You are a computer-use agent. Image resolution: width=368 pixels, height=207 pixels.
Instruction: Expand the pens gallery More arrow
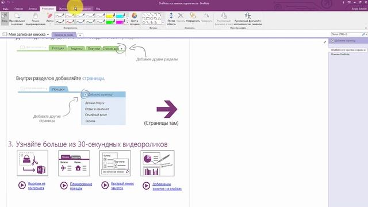point(128,23)
